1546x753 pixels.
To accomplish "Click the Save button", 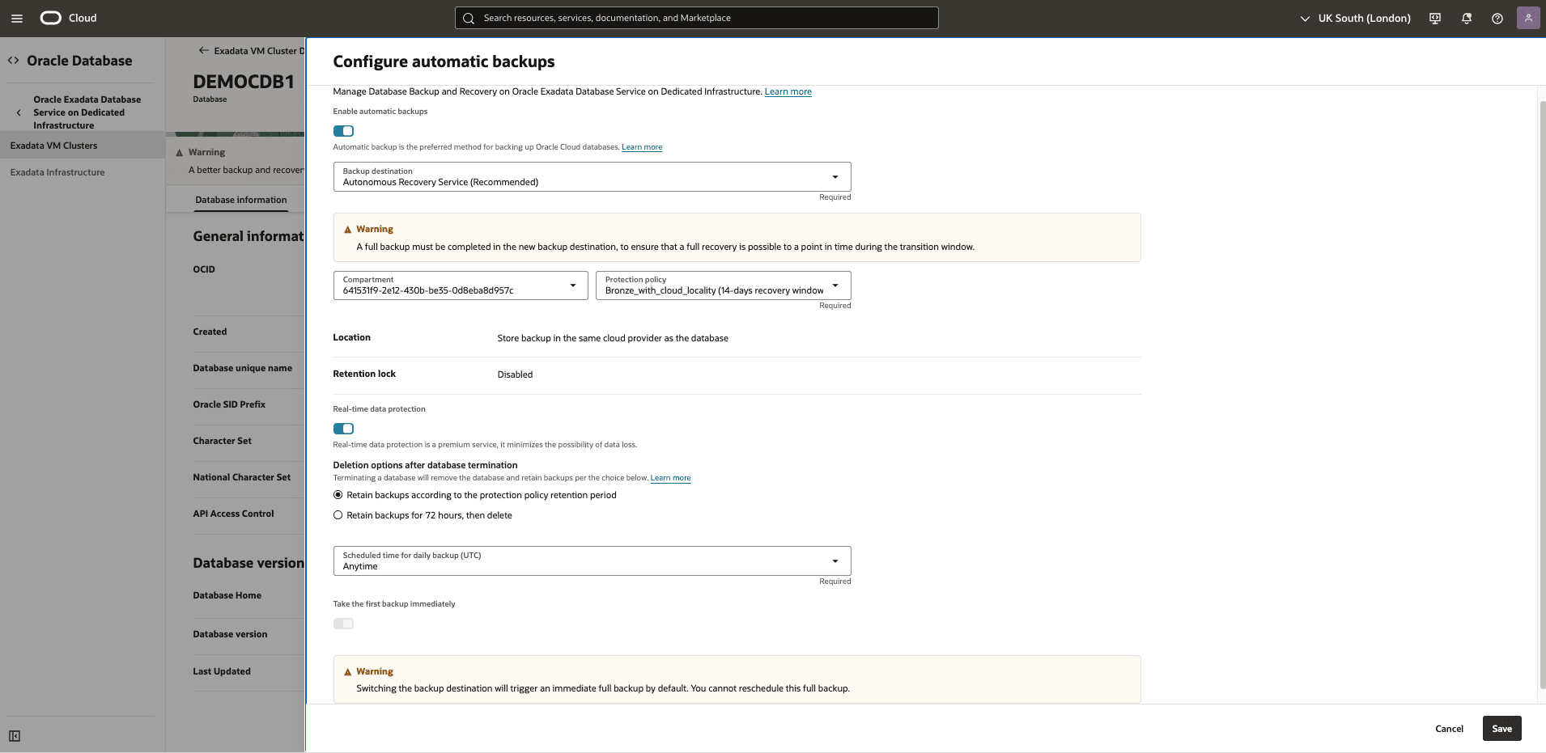I will (1501, 728).
